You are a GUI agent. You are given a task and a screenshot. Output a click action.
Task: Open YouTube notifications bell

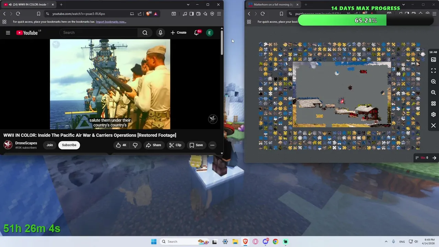(197, 33)
